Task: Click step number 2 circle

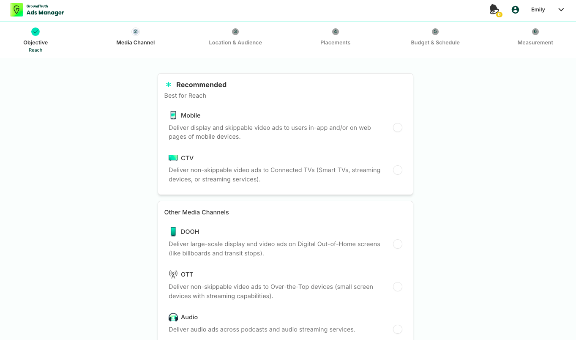Action: (136, 32)
